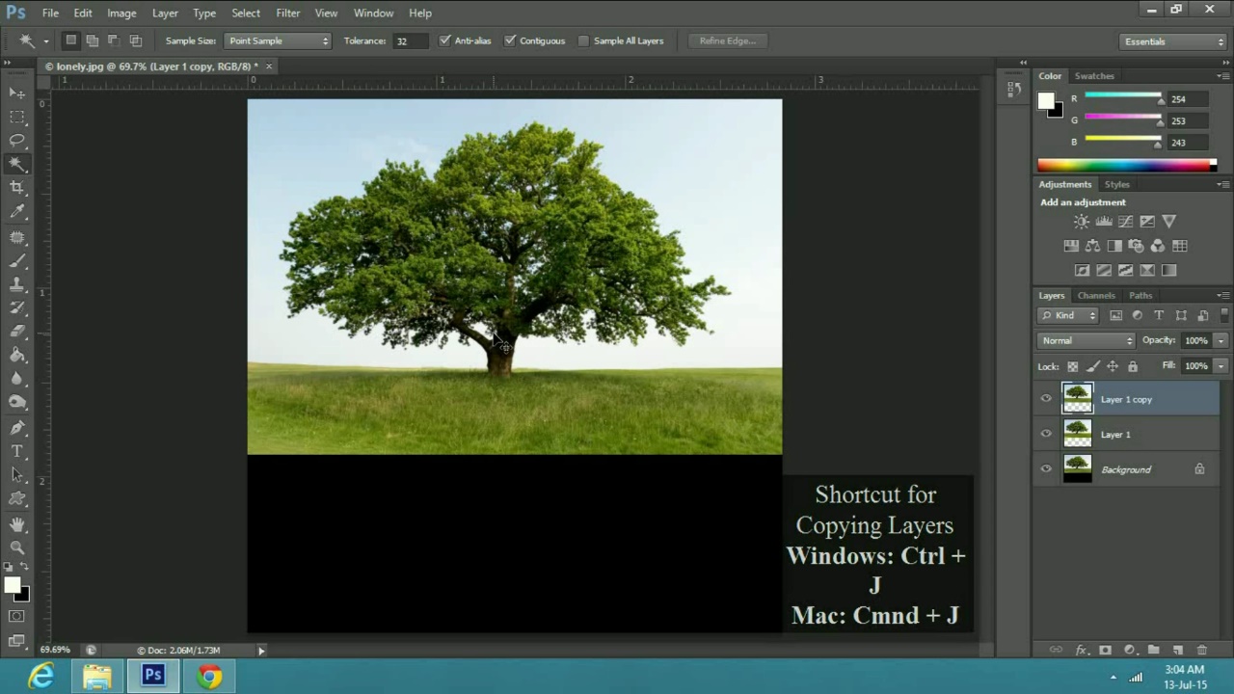Click the Refine Edge button
Viewport: 1234px width, 694px height.
(x=728, y=40)
